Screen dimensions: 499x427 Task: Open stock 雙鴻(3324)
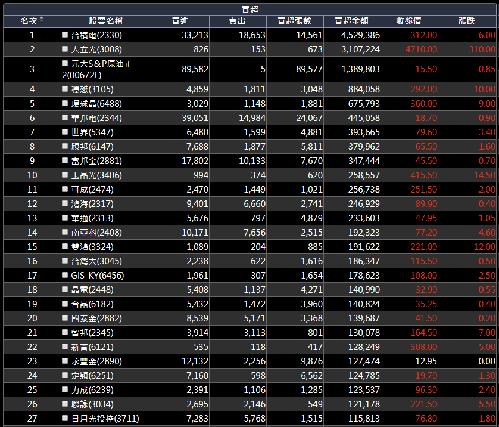pos(92,247)
